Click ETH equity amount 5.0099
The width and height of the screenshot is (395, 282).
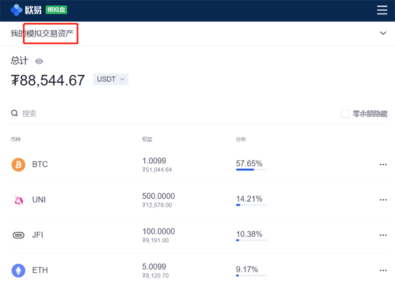tap(154, 266)
